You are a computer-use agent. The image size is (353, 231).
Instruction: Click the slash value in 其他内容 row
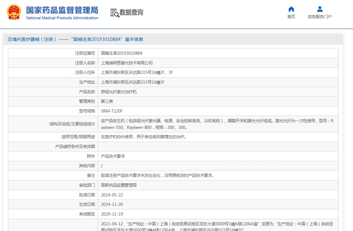[x=102, y=166]
